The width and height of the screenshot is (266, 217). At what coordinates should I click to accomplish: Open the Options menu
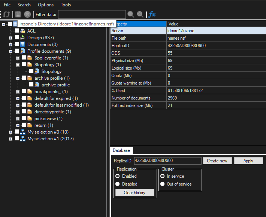[x=46, y=5]
